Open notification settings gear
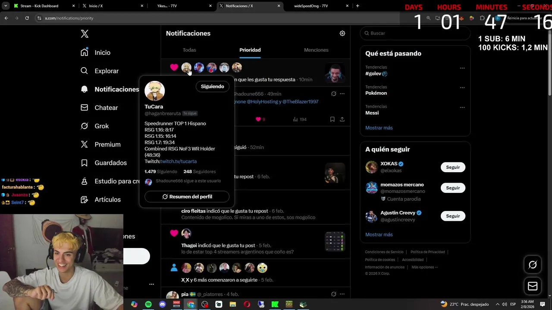The image size is (552, 310). tap(342, 33)
